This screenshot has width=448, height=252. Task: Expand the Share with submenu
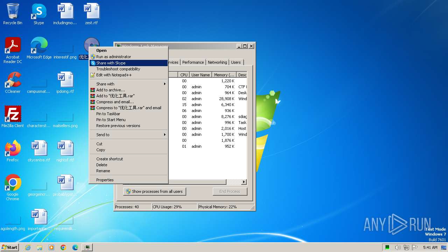(x=129, y=84)
